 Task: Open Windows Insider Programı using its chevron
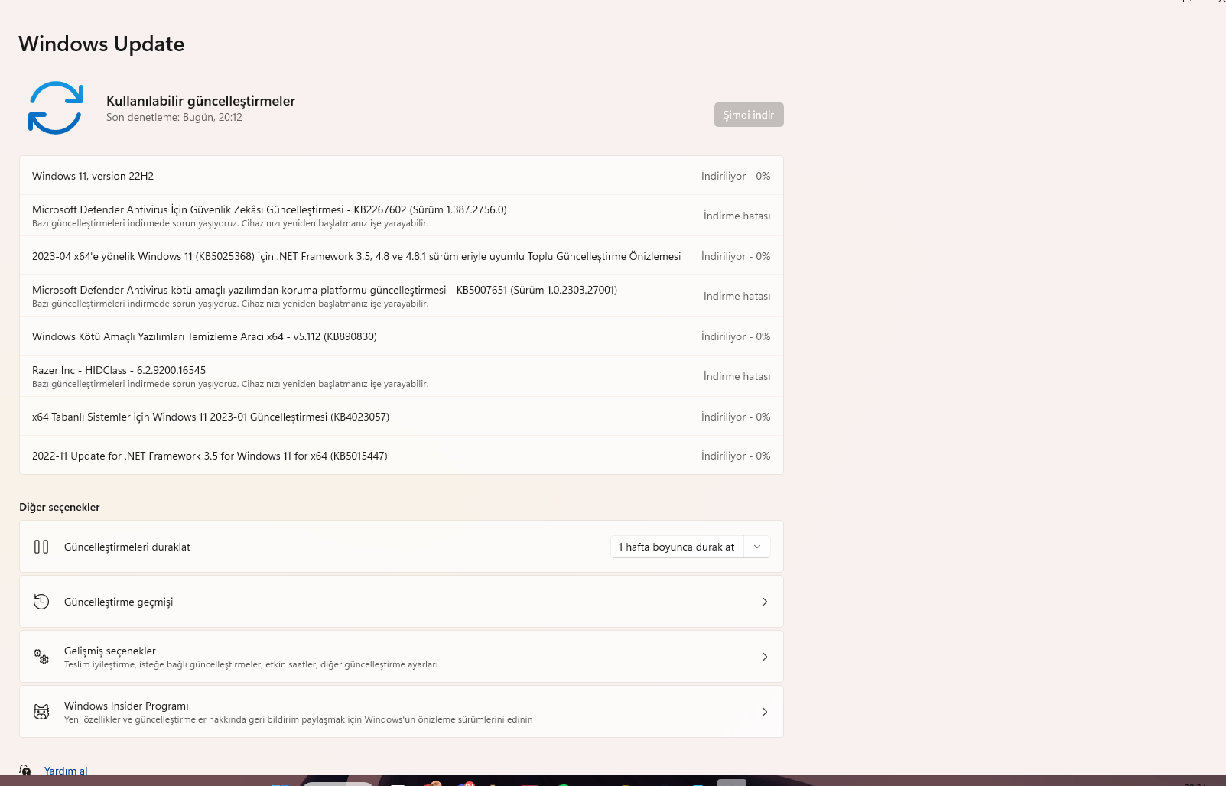pos(765,712)
